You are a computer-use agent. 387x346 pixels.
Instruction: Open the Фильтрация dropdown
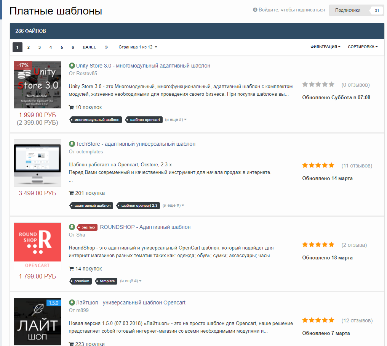[x=325, y=47]
